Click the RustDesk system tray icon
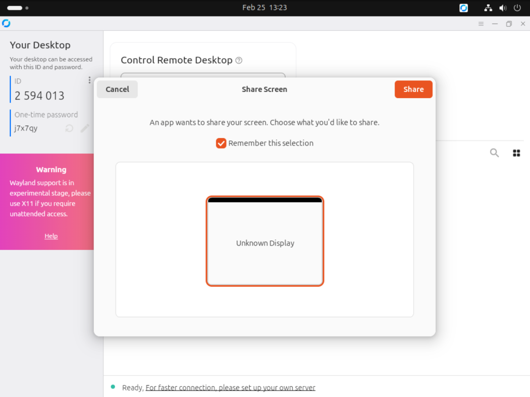530x397 pixels. pos(463,8)
